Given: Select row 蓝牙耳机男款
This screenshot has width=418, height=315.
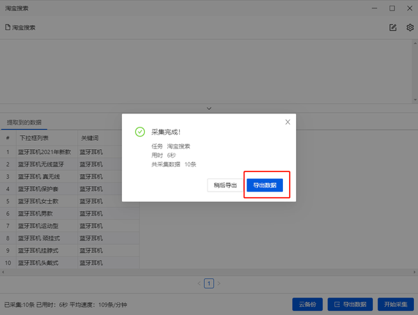Looking at the screenshot, I should [x=70, y=213].
